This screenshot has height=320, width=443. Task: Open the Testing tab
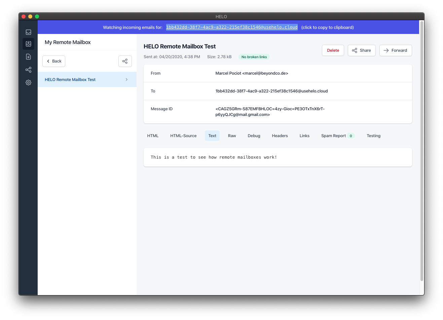pos(373,136)
